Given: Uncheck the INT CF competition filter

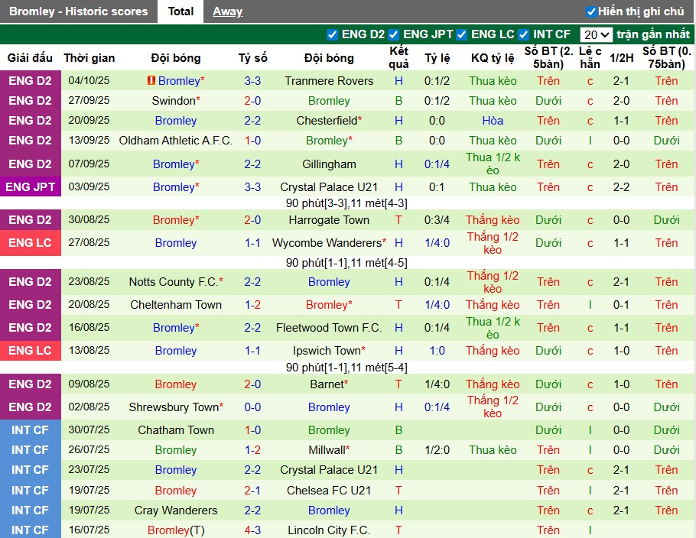Looking at the screenshot, I should point(523,34).
